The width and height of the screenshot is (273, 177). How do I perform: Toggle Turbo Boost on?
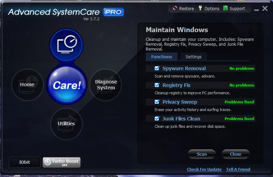coord(62,162)
